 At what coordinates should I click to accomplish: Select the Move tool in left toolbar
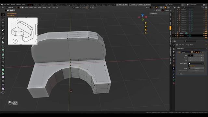coord(3,22)
